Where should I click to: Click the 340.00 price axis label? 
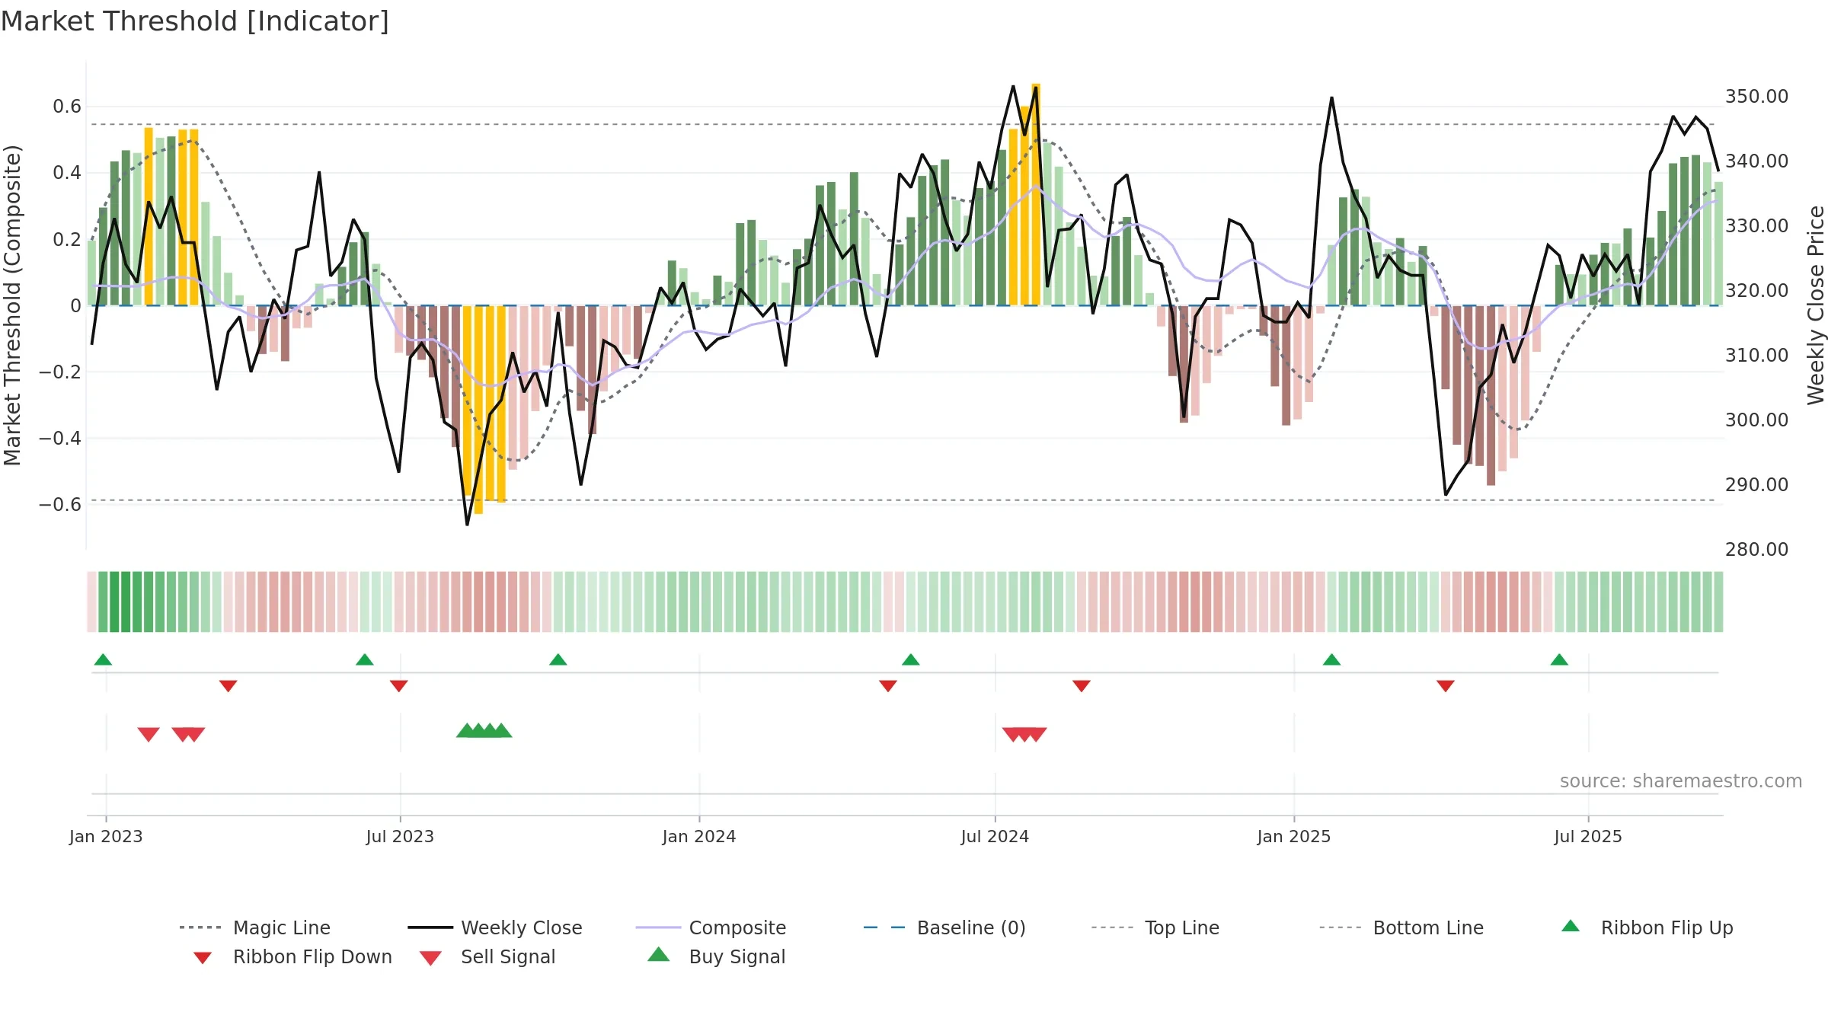(x=1756, y=161)
